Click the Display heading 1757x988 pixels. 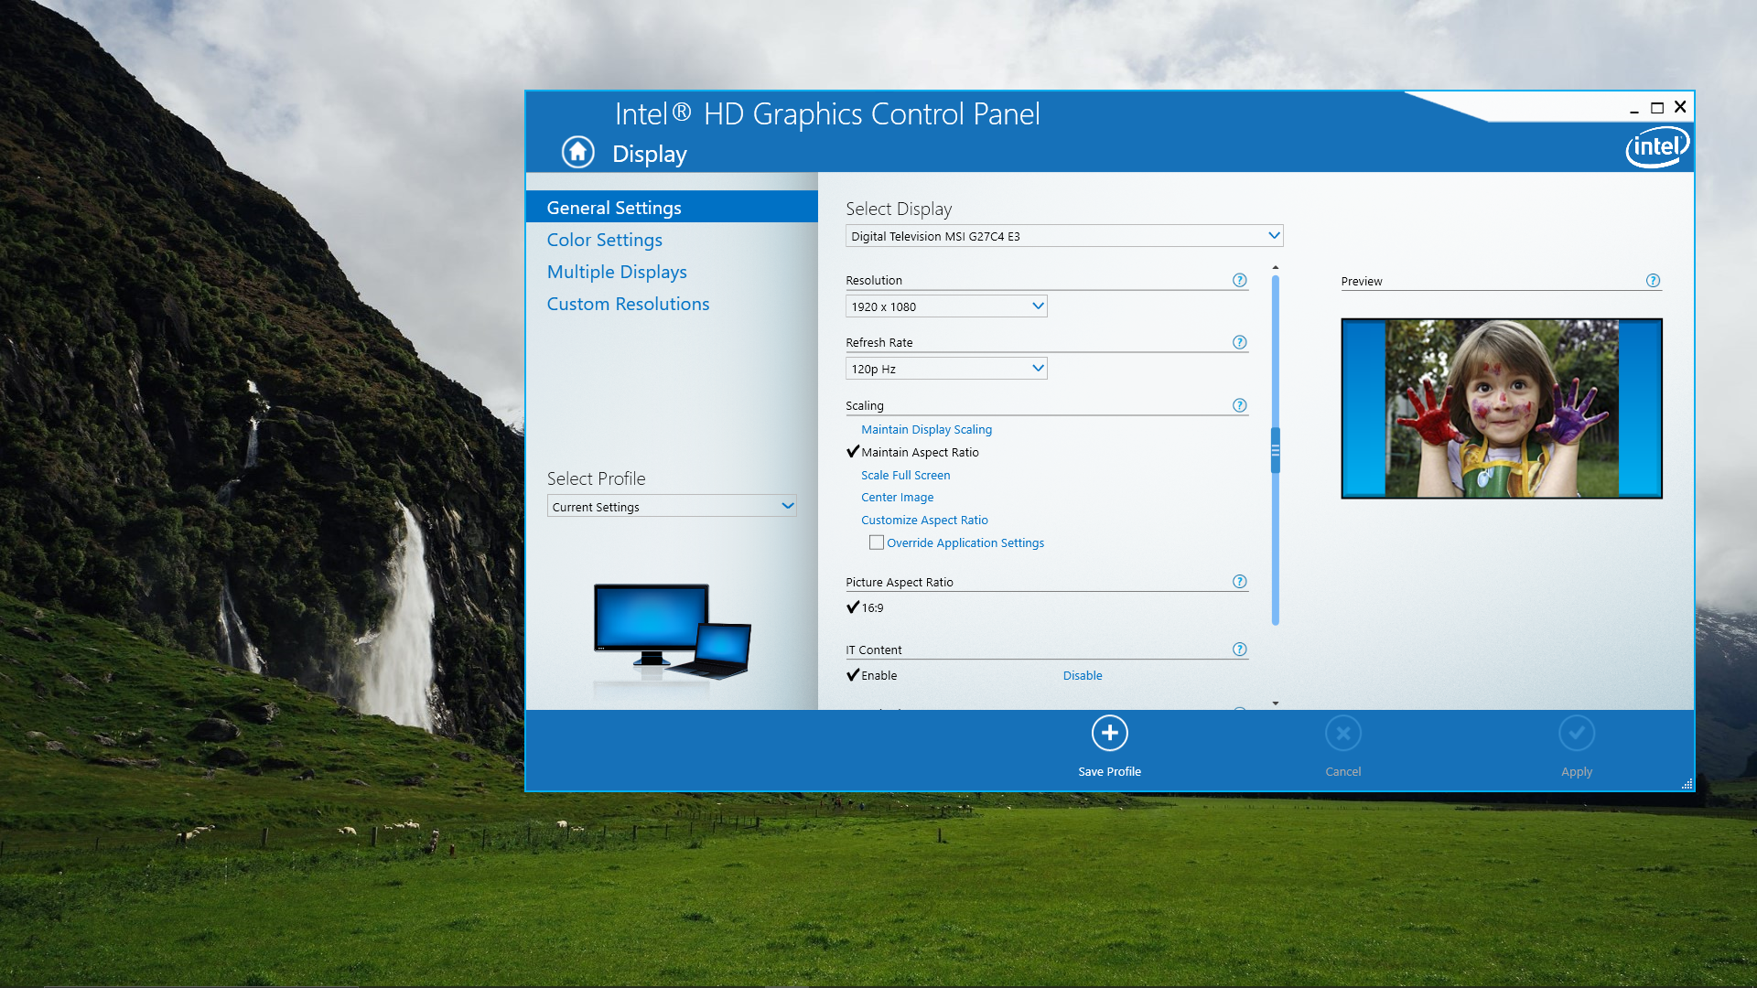tap(649, 154)
